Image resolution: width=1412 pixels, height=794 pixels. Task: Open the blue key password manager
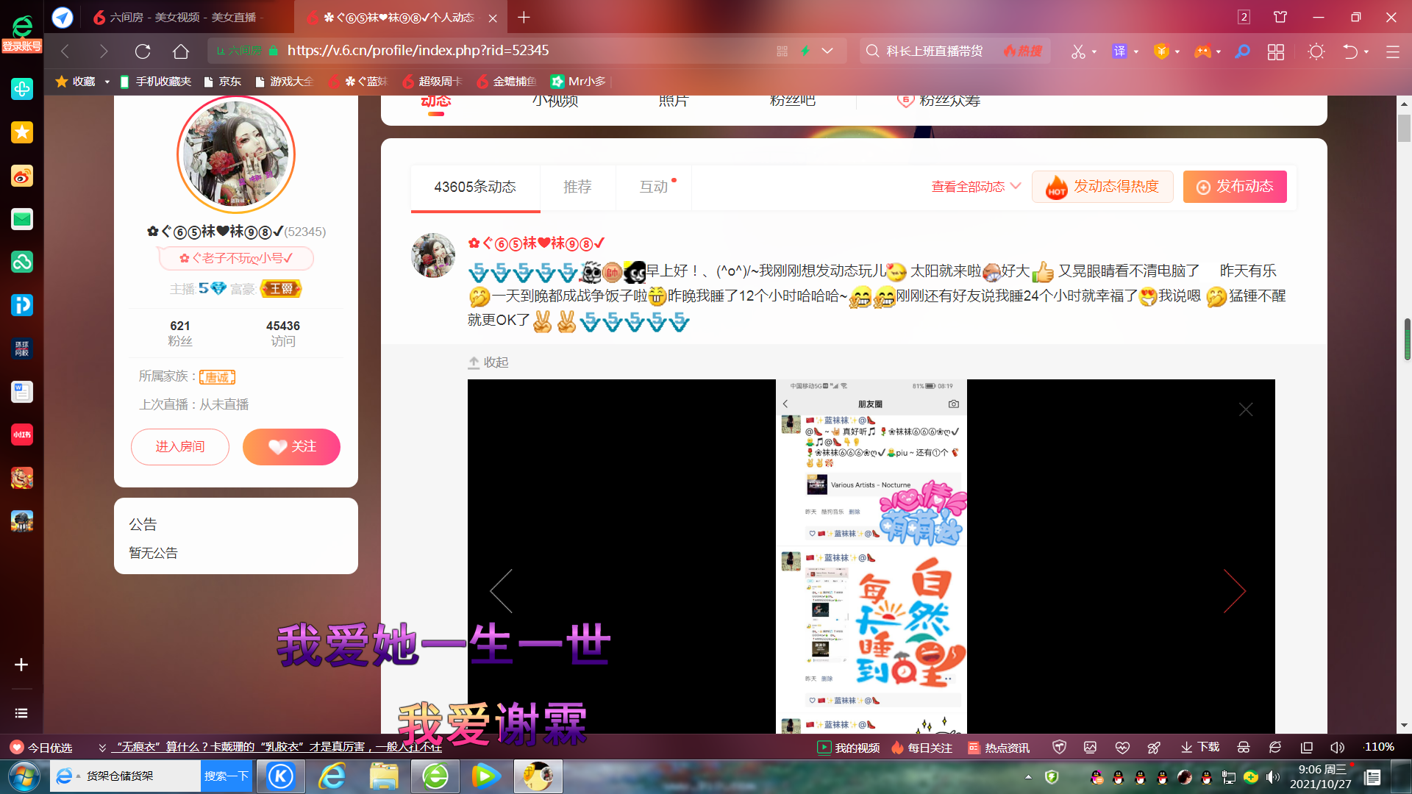(x=1243, y=51)
